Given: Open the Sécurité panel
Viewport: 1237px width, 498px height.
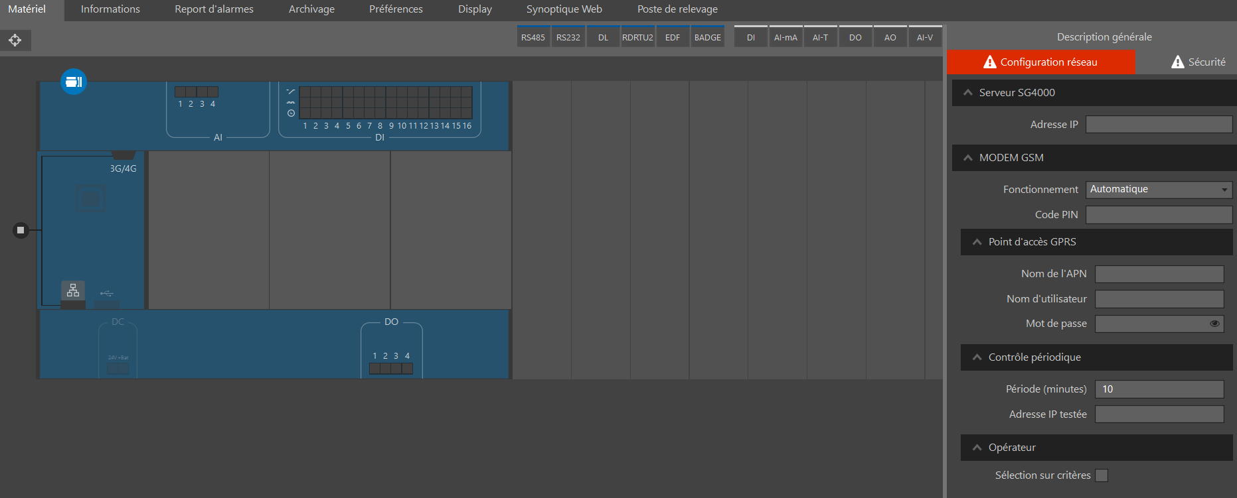Looking at the screenshot, I should click(x=1198, y=62).
